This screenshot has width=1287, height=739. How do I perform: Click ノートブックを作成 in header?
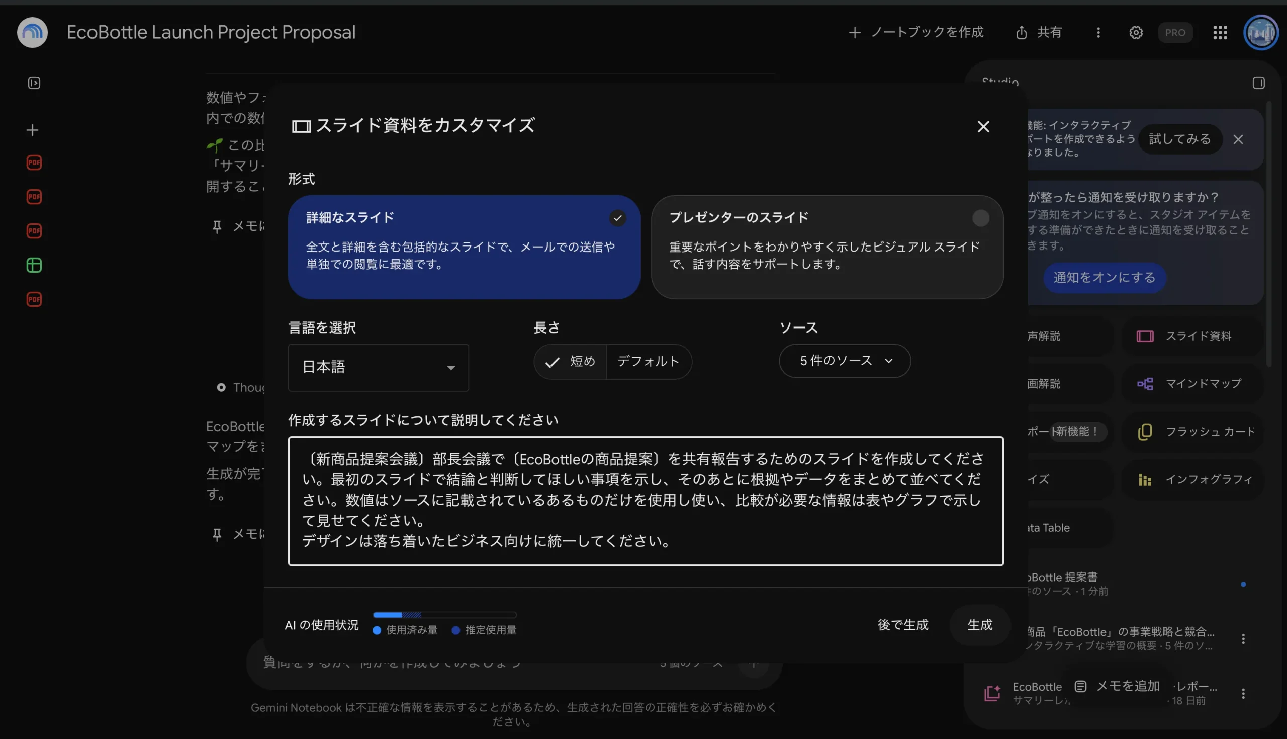(x=916, y=33)
